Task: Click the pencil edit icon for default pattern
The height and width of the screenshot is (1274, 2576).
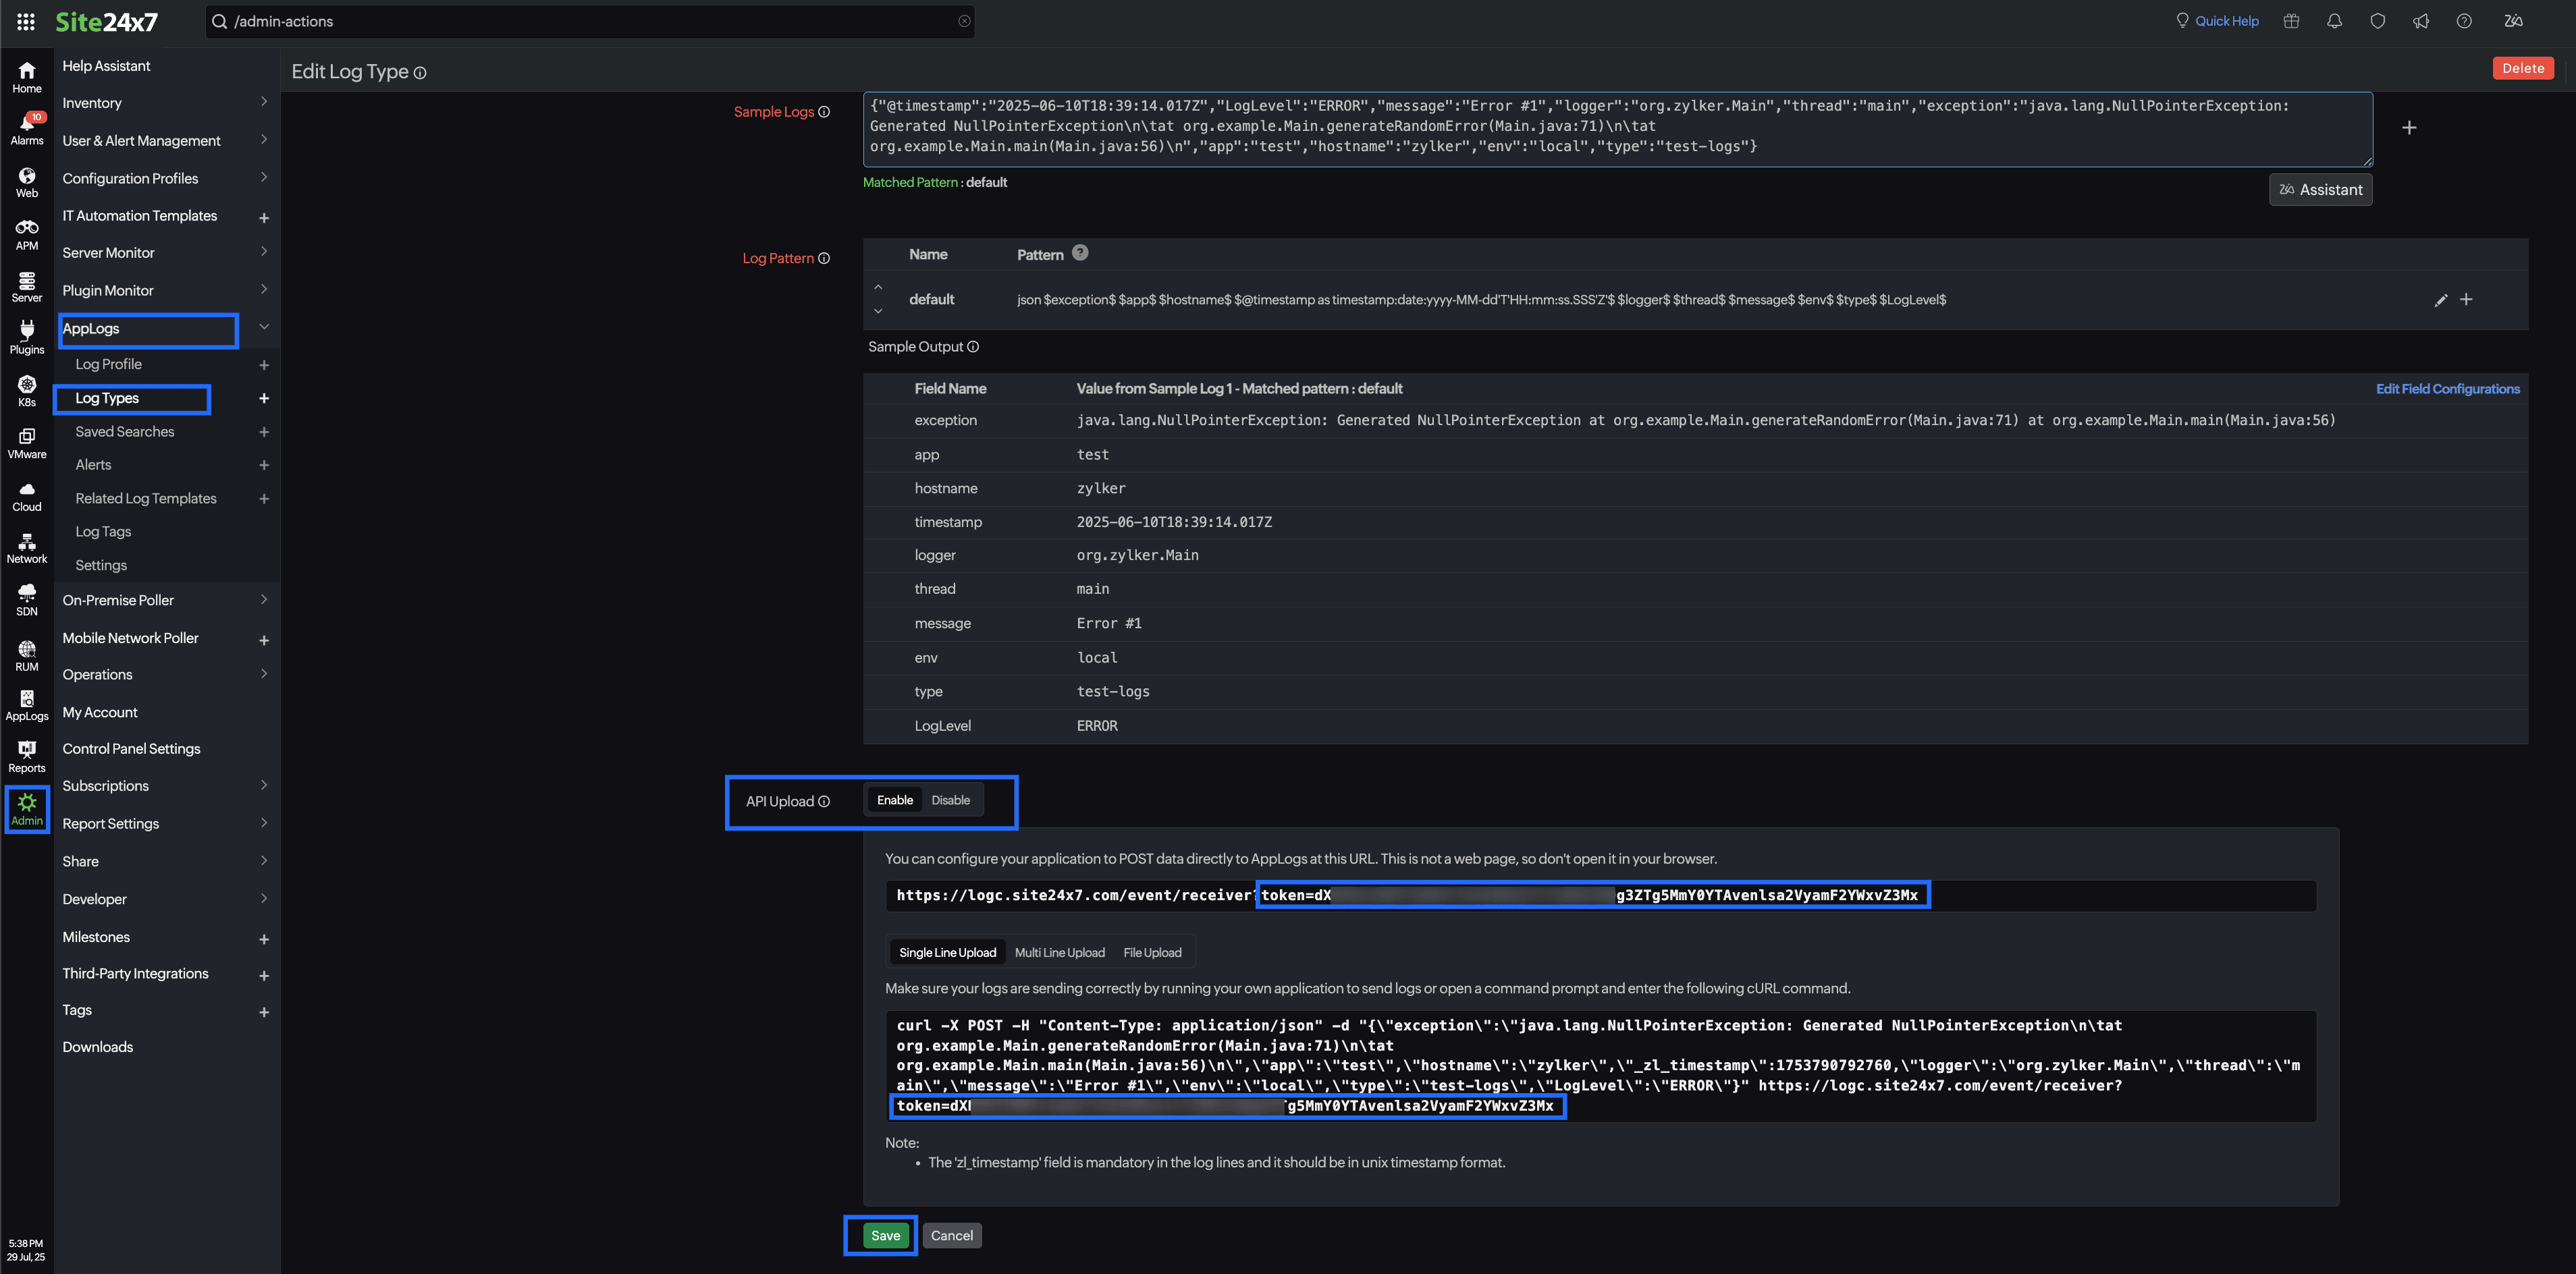Action: point(2440,300)
